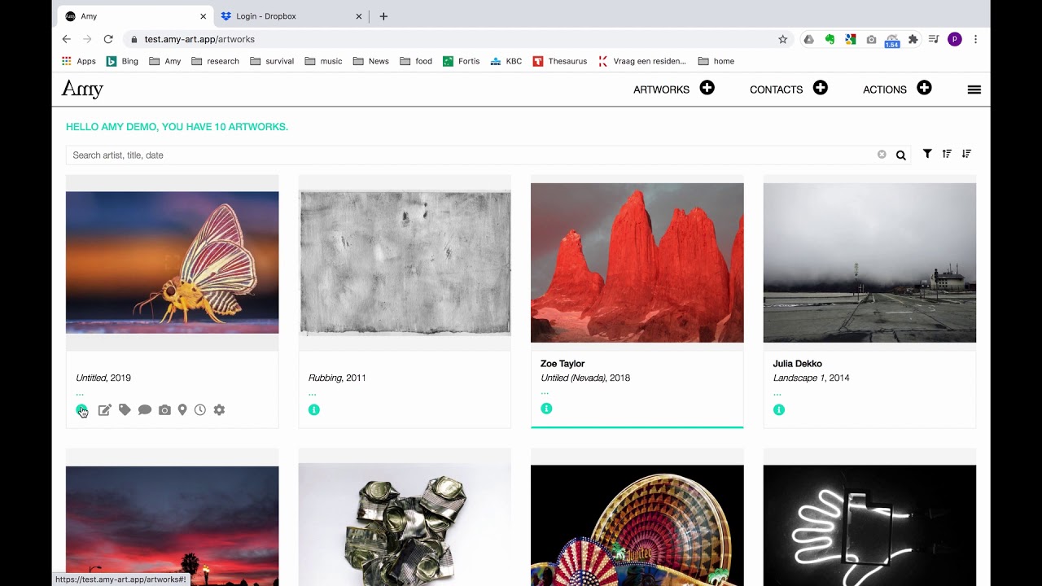Expand the dots on the Zoe Taylor card
This screenshot has height=586, width=1042.
coord(545,394)
